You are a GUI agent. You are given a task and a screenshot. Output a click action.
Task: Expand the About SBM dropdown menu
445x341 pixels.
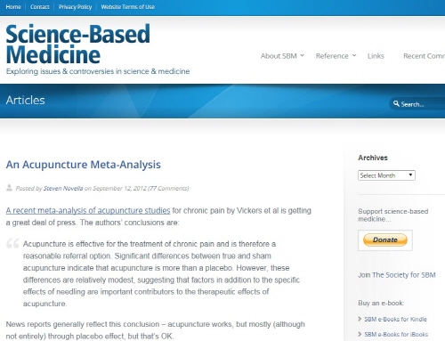[x=282, y=56]
